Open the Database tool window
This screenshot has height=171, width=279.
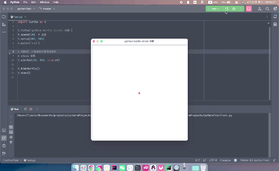275,24
